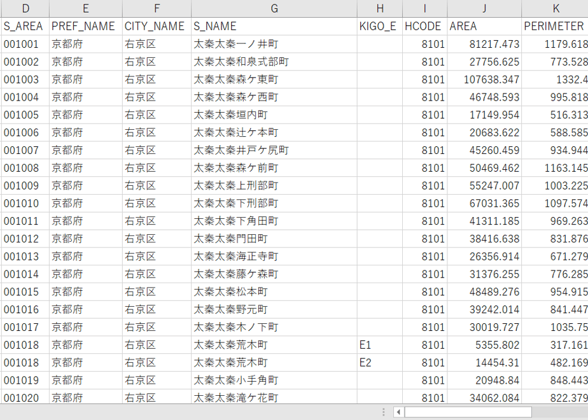Click 京都府 in row 001003
588x420 pixels.
85,80
